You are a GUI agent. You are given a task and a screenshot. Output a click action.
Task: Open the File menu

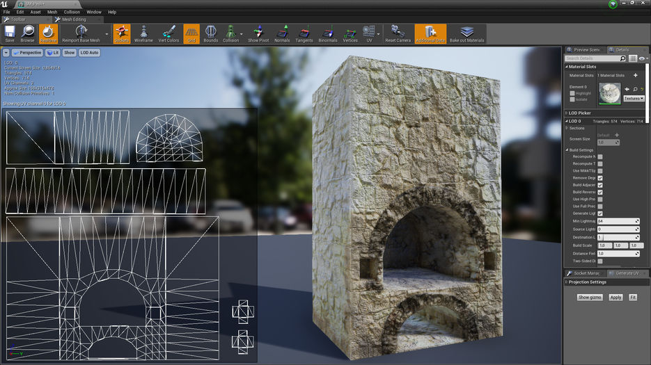(7, 12)
